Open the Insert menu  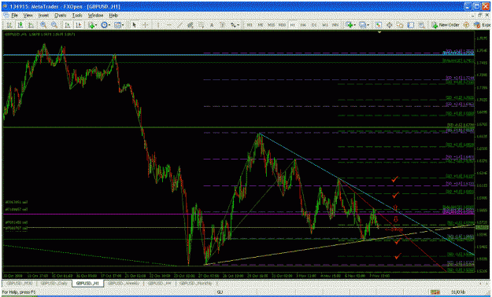pyautogui.click(x=43, y=16)
